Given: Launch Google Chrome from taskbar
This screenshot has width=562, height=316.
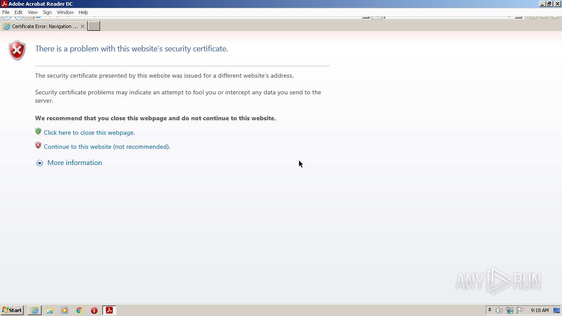Looking at the screenshot, I should [x=79, y=310].
